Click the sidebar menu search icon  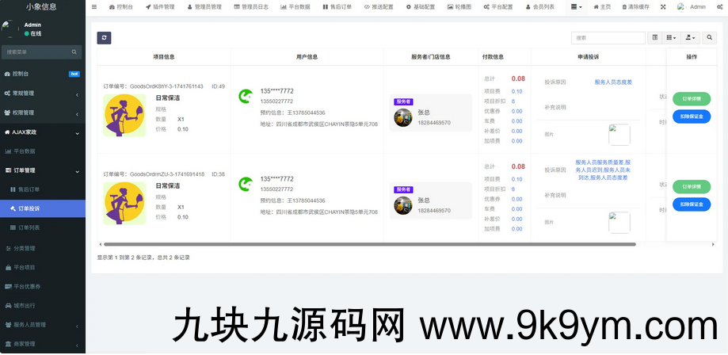click(74, 52)
